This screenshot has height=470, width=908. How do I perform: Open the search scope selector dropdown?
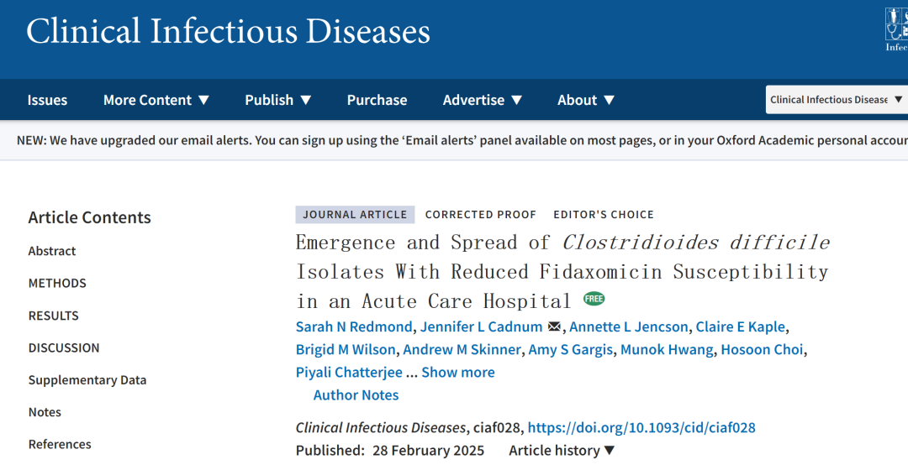point(836,100)
